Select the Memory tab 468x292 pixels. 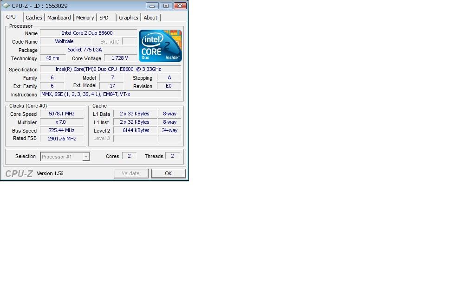[x=85, y=18]
